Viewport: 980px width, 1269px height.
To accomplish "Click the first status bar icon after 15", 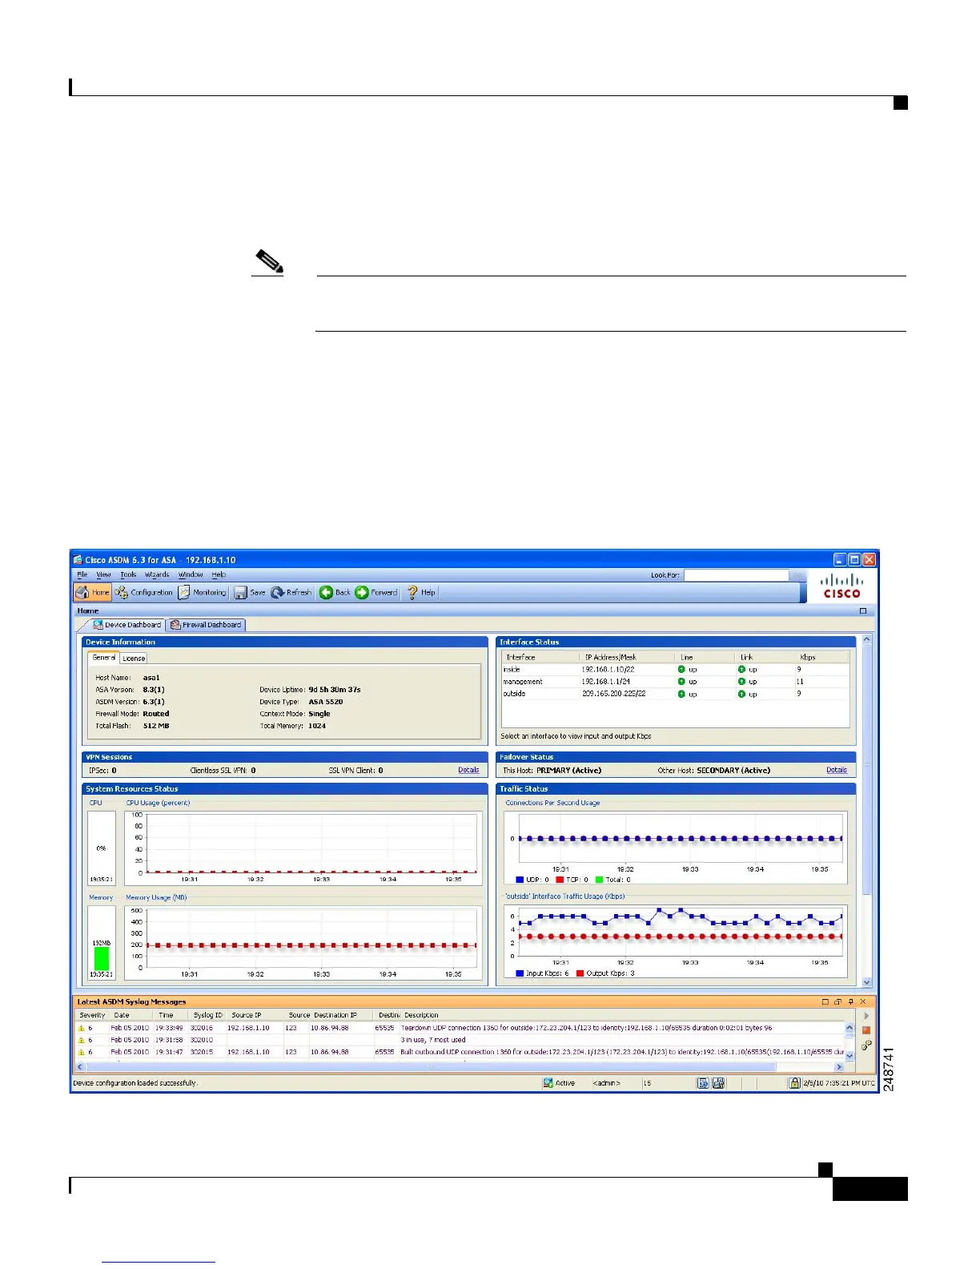I will [x=703, y=1083].
